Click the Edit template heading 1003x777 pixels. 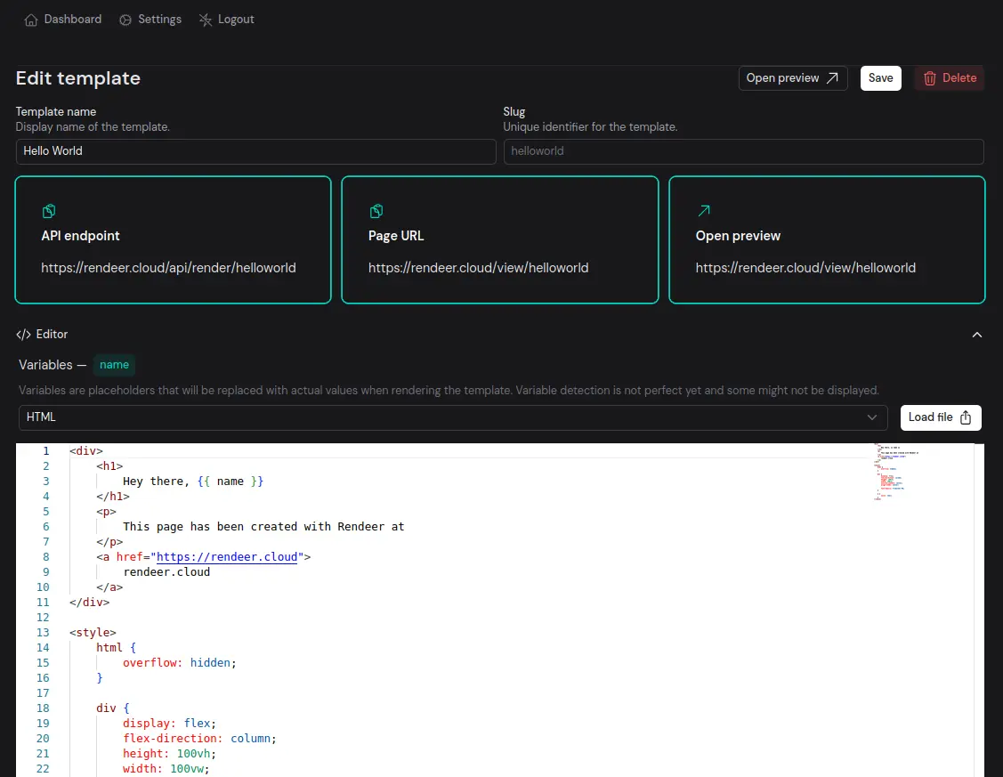click(x=78, y=78)
